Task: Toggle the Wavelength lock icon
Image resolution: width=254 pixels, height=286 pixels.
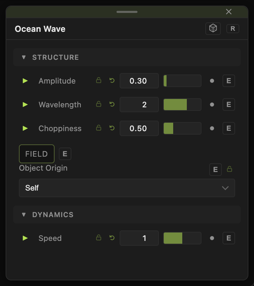Action: point(99,104)
